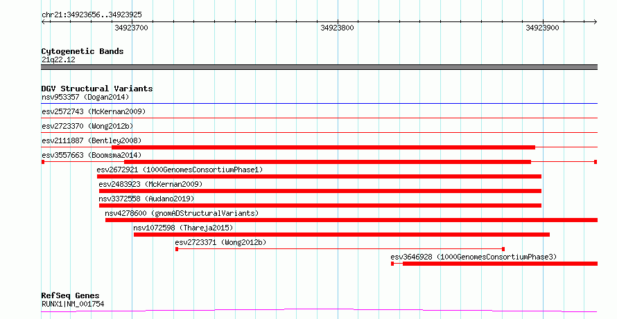Click the left arrowhead of the ruler
The height and width of the screenshot is (319, 617).
pyautogui.click(x=43, y=22)
